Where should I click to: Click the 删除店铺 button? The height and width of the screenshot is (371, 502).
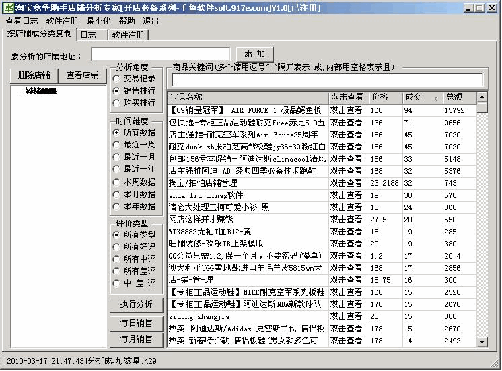(34, 75)
